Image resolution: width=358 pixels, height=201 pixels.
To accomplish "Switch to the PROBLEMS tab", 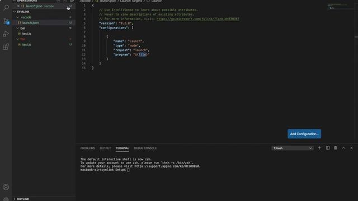I will (x=88, y=148).
